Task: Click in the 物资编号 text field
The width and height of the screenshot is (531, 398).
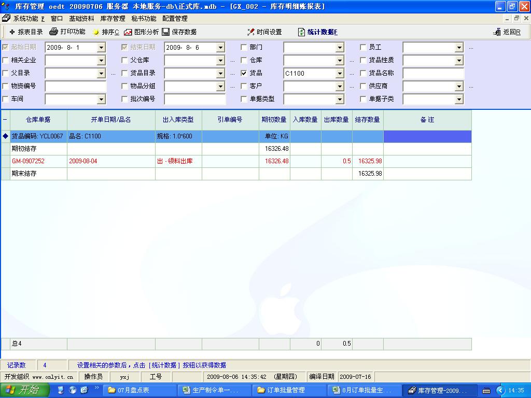Action: [75, 86]
